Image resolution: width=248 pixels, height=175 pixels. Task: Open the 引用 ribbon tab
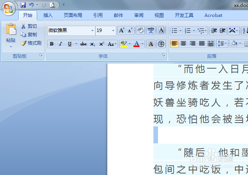click(x=98, y=15)
